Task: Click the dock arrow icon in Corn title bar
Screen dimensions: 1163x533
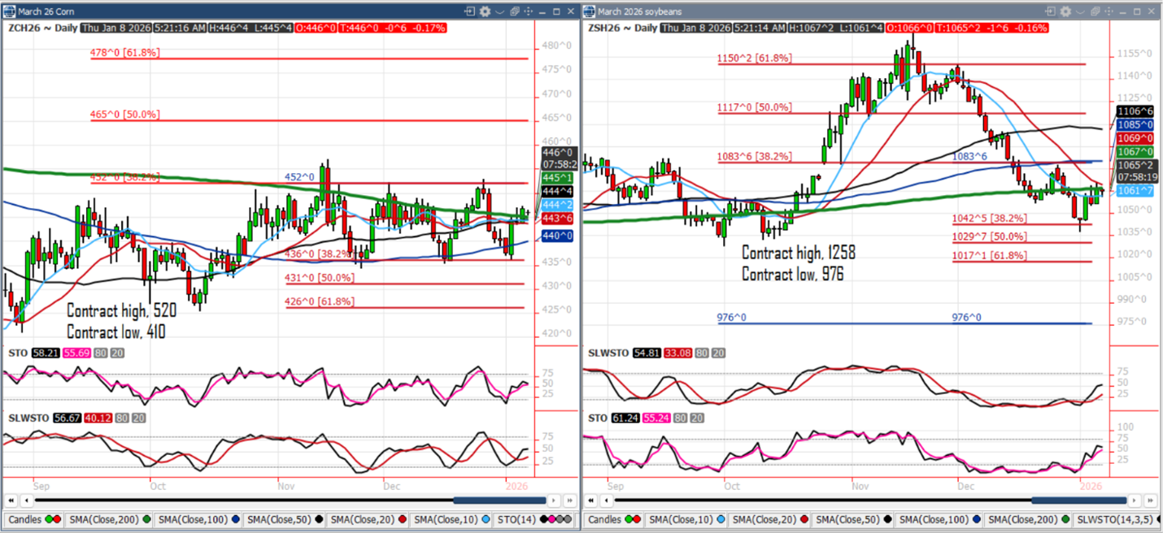Action: click(469, 11)
